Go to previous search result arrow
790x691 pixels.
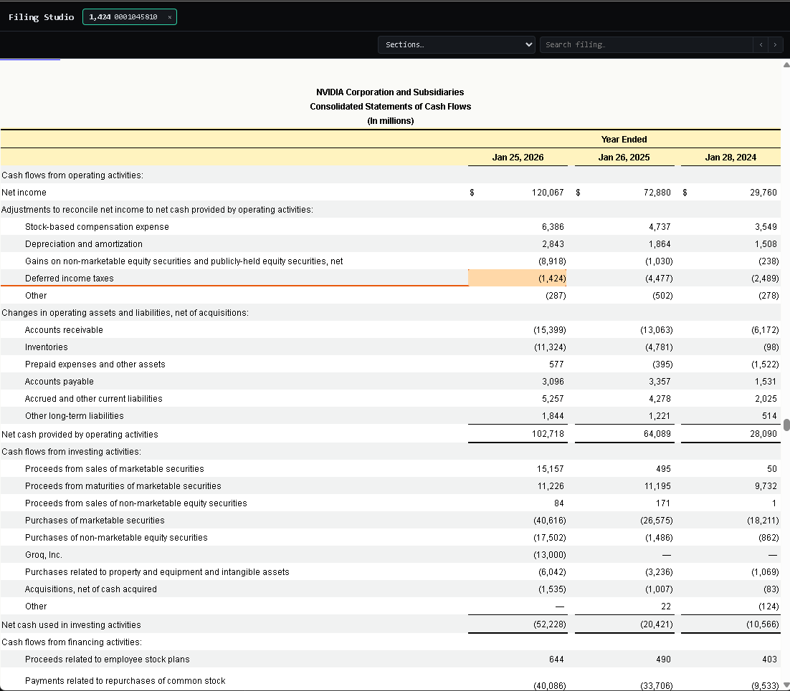coord(761,45)
